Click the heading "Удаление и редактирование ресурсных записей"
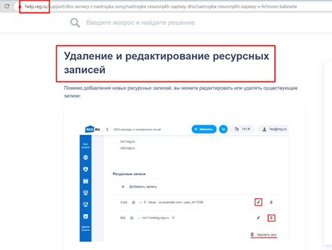Screen dimensions: 332x250 tap(166, 63)
